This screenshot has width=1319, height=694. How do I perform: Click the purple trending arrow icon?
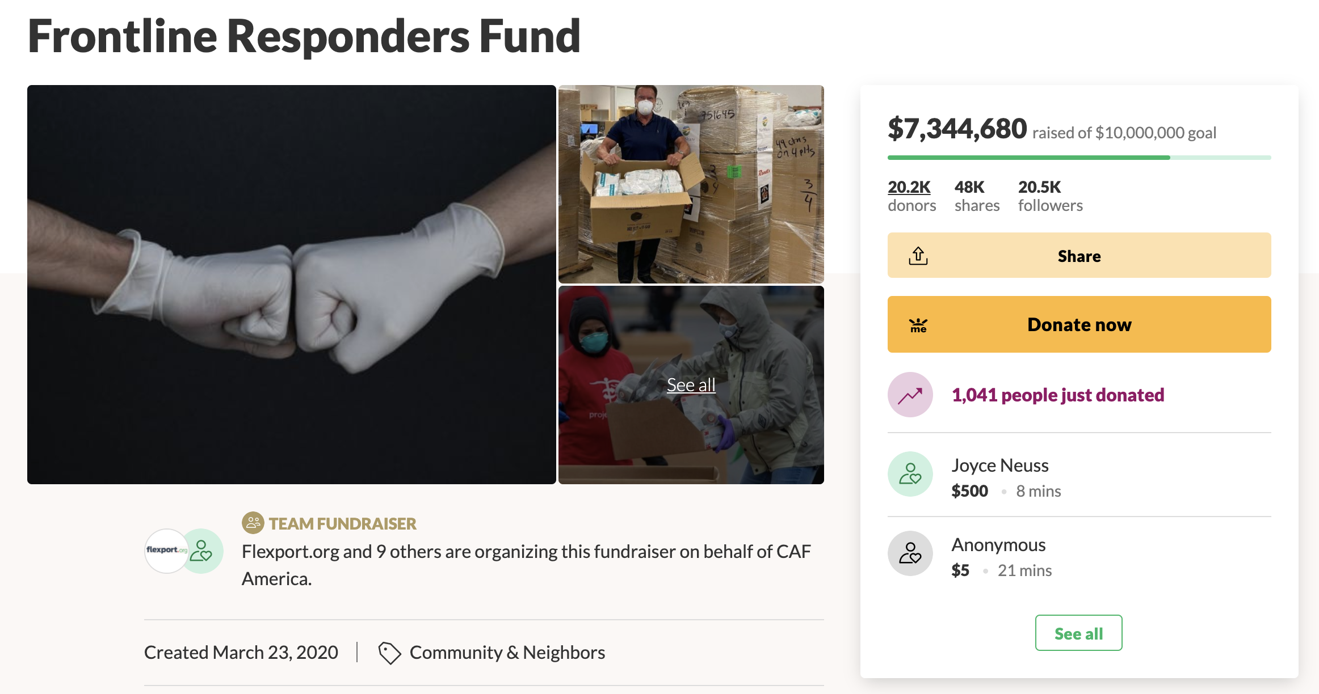tap(910, 395)
